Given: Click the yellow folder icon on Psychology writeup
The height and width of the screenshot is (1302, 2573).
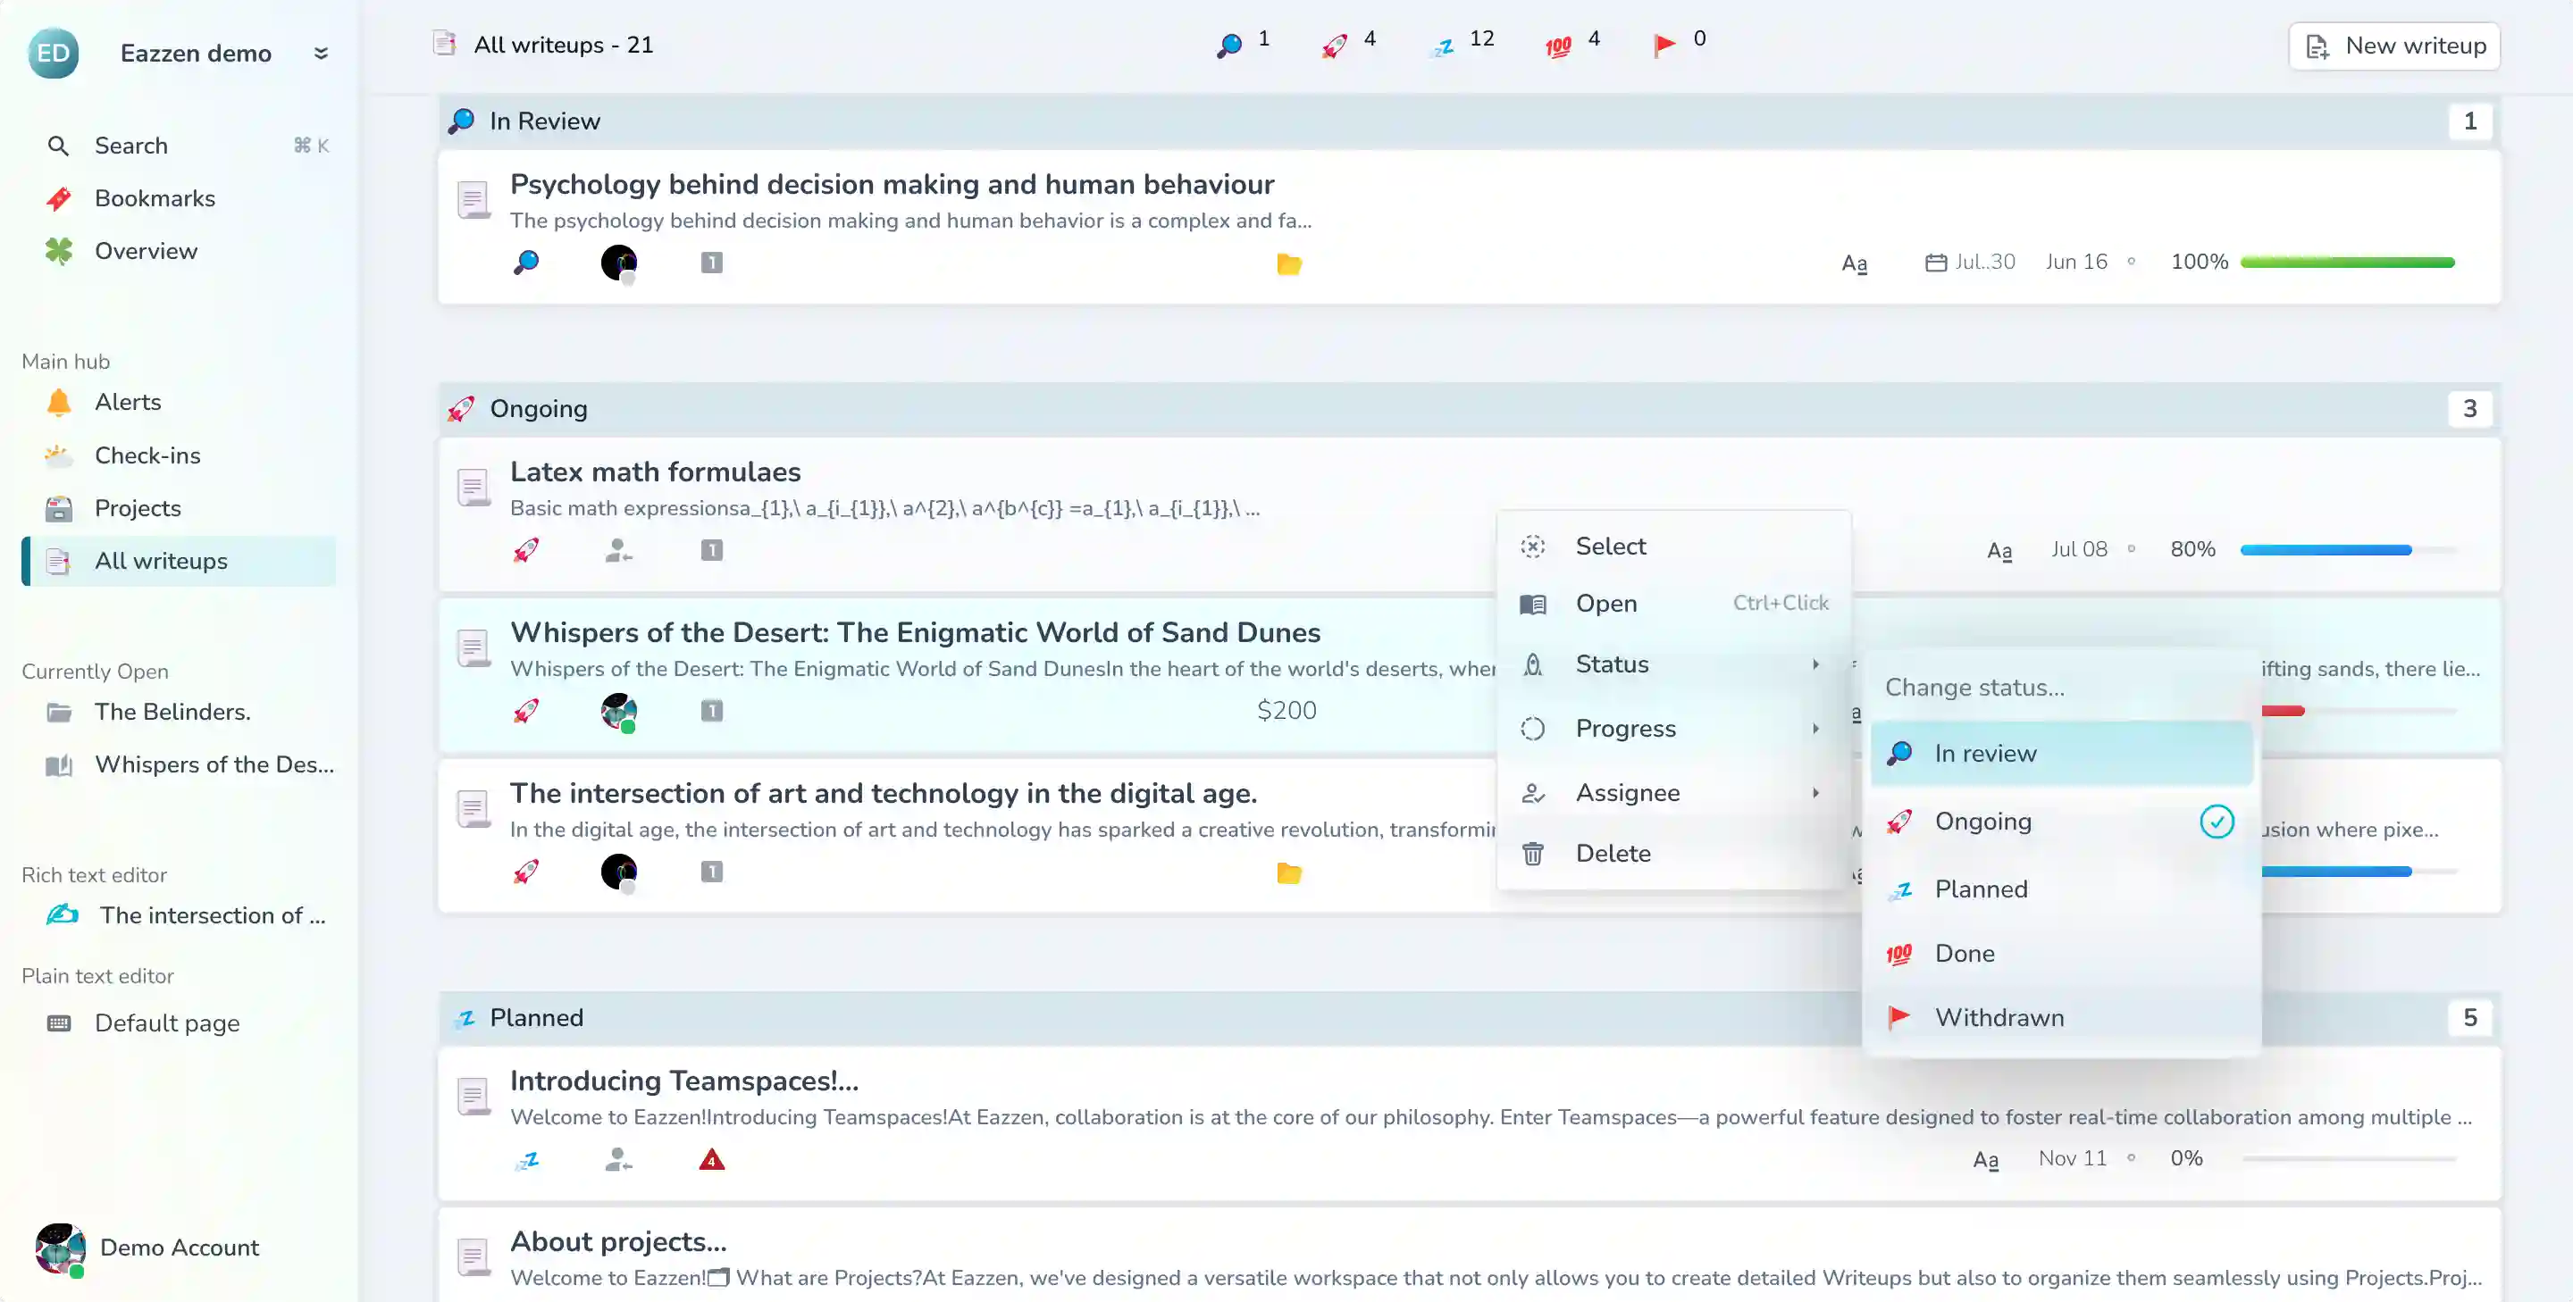Looking at the screenshot, I should tap(1288, 264).
